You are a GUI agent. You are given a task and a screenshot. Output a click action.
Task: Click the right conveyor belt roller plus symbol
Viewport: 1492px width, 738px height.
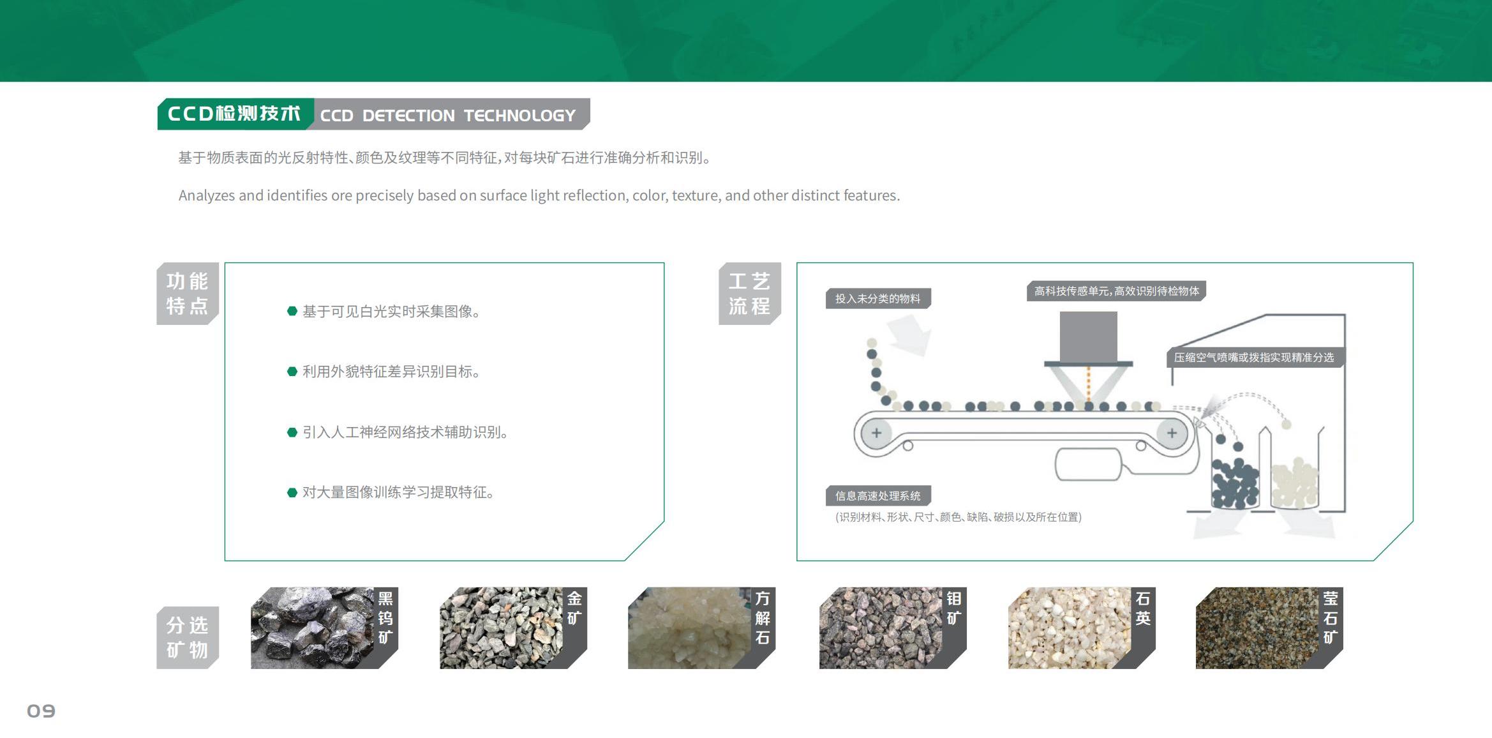coord(1172,433)
